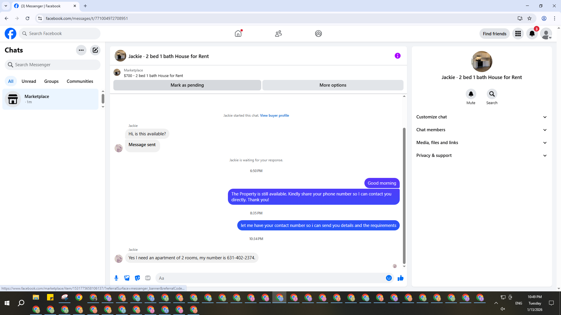
Task: Click the voice clip microphone icon
Action: point(116,278)
